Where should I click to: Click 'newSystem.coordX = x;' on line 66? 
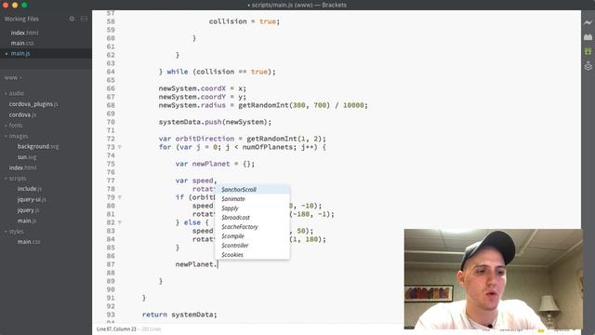coord(203,88)
